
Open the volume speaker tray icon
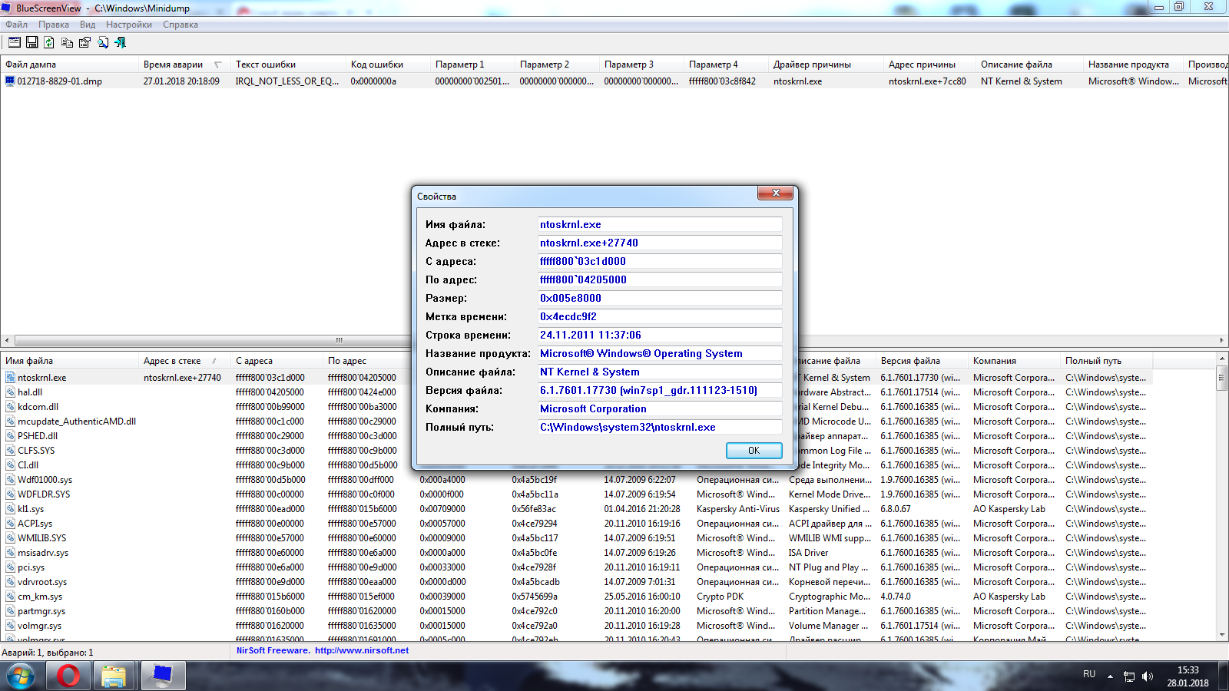pyautogui.click(x=1148, y=676)
